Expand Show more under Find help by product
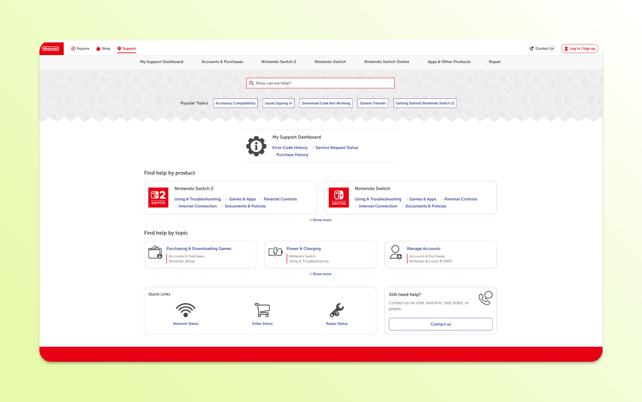Viewport: 642px width, 402px height. (321, 220)
